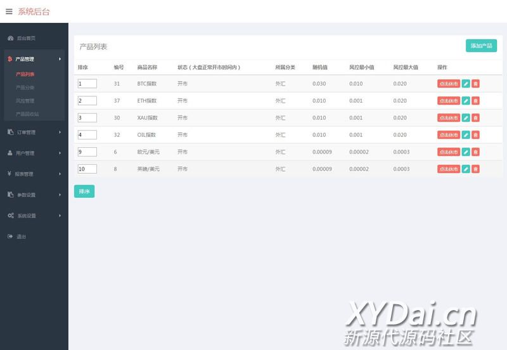The image size is (507, 350).
Task: Click the XAU指数 product name
Action: (x=147, y=118)
